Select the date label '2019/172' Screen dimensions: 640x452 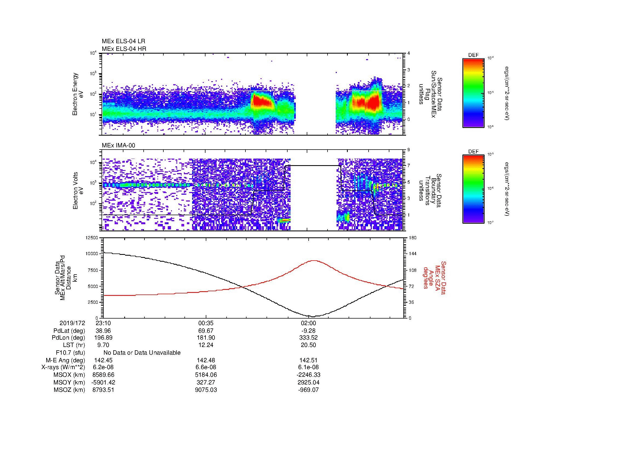[x=72, y=323]
